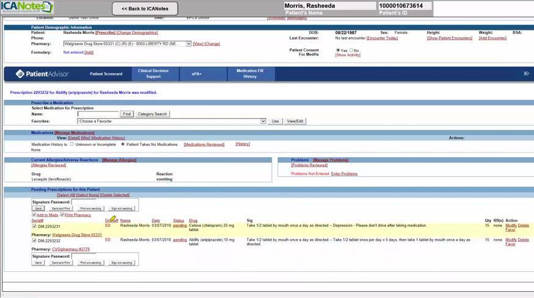This screenshot has width=534, height=298.
Task: Toggle the Add to Meds checkbox
Action: (34, 215)
